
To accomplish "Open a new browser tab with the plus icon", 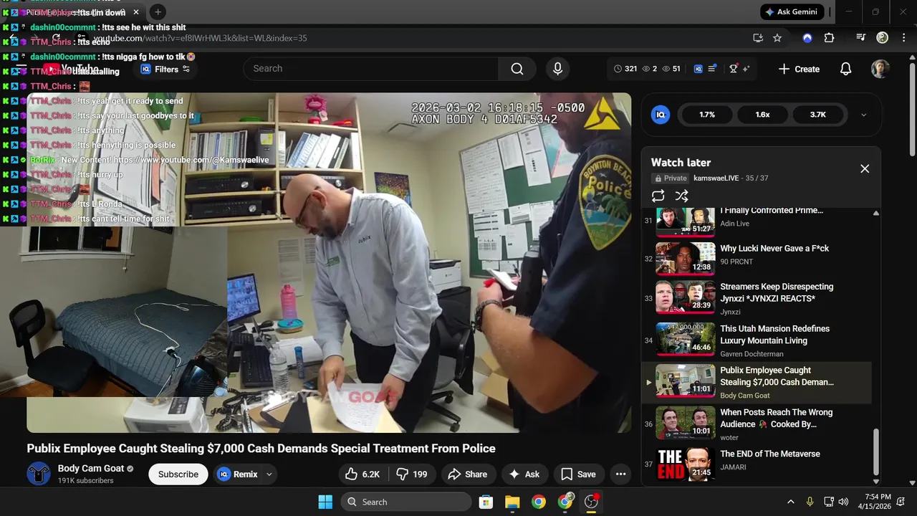I will [x=158, y=11].
